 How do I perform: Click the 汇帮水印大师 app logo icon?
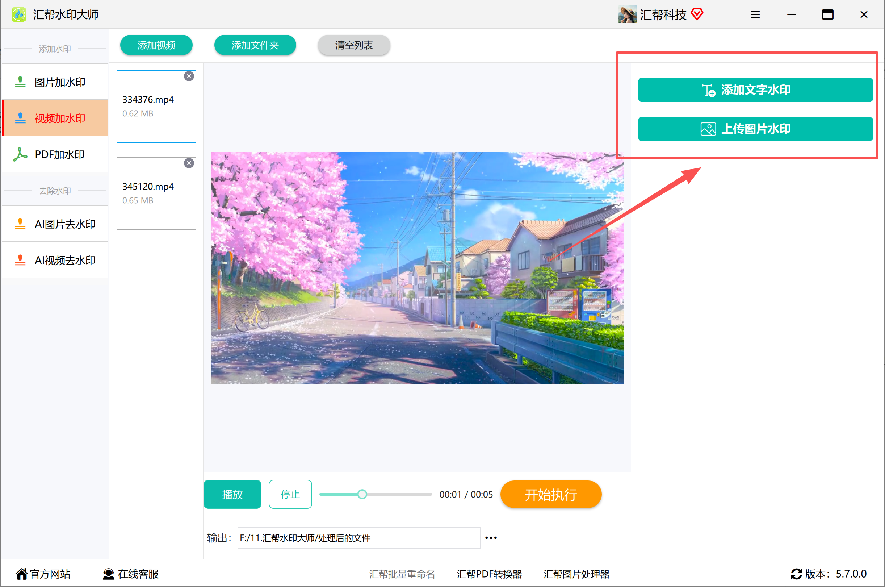pos(19,14)
